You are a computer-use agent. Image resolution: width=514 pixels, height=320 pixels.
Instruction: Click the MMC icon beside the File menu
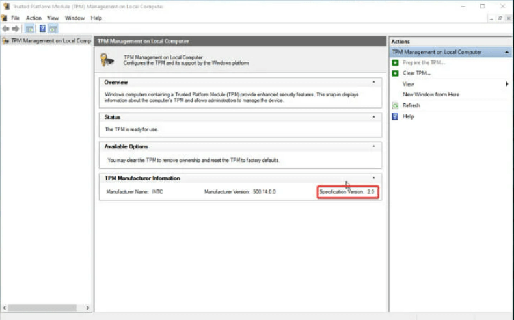(5, 18)
